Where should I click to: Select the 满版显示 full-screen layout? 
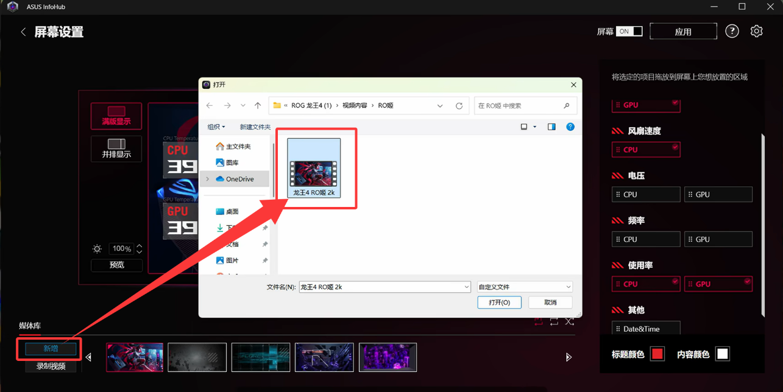tap(116, 116)
